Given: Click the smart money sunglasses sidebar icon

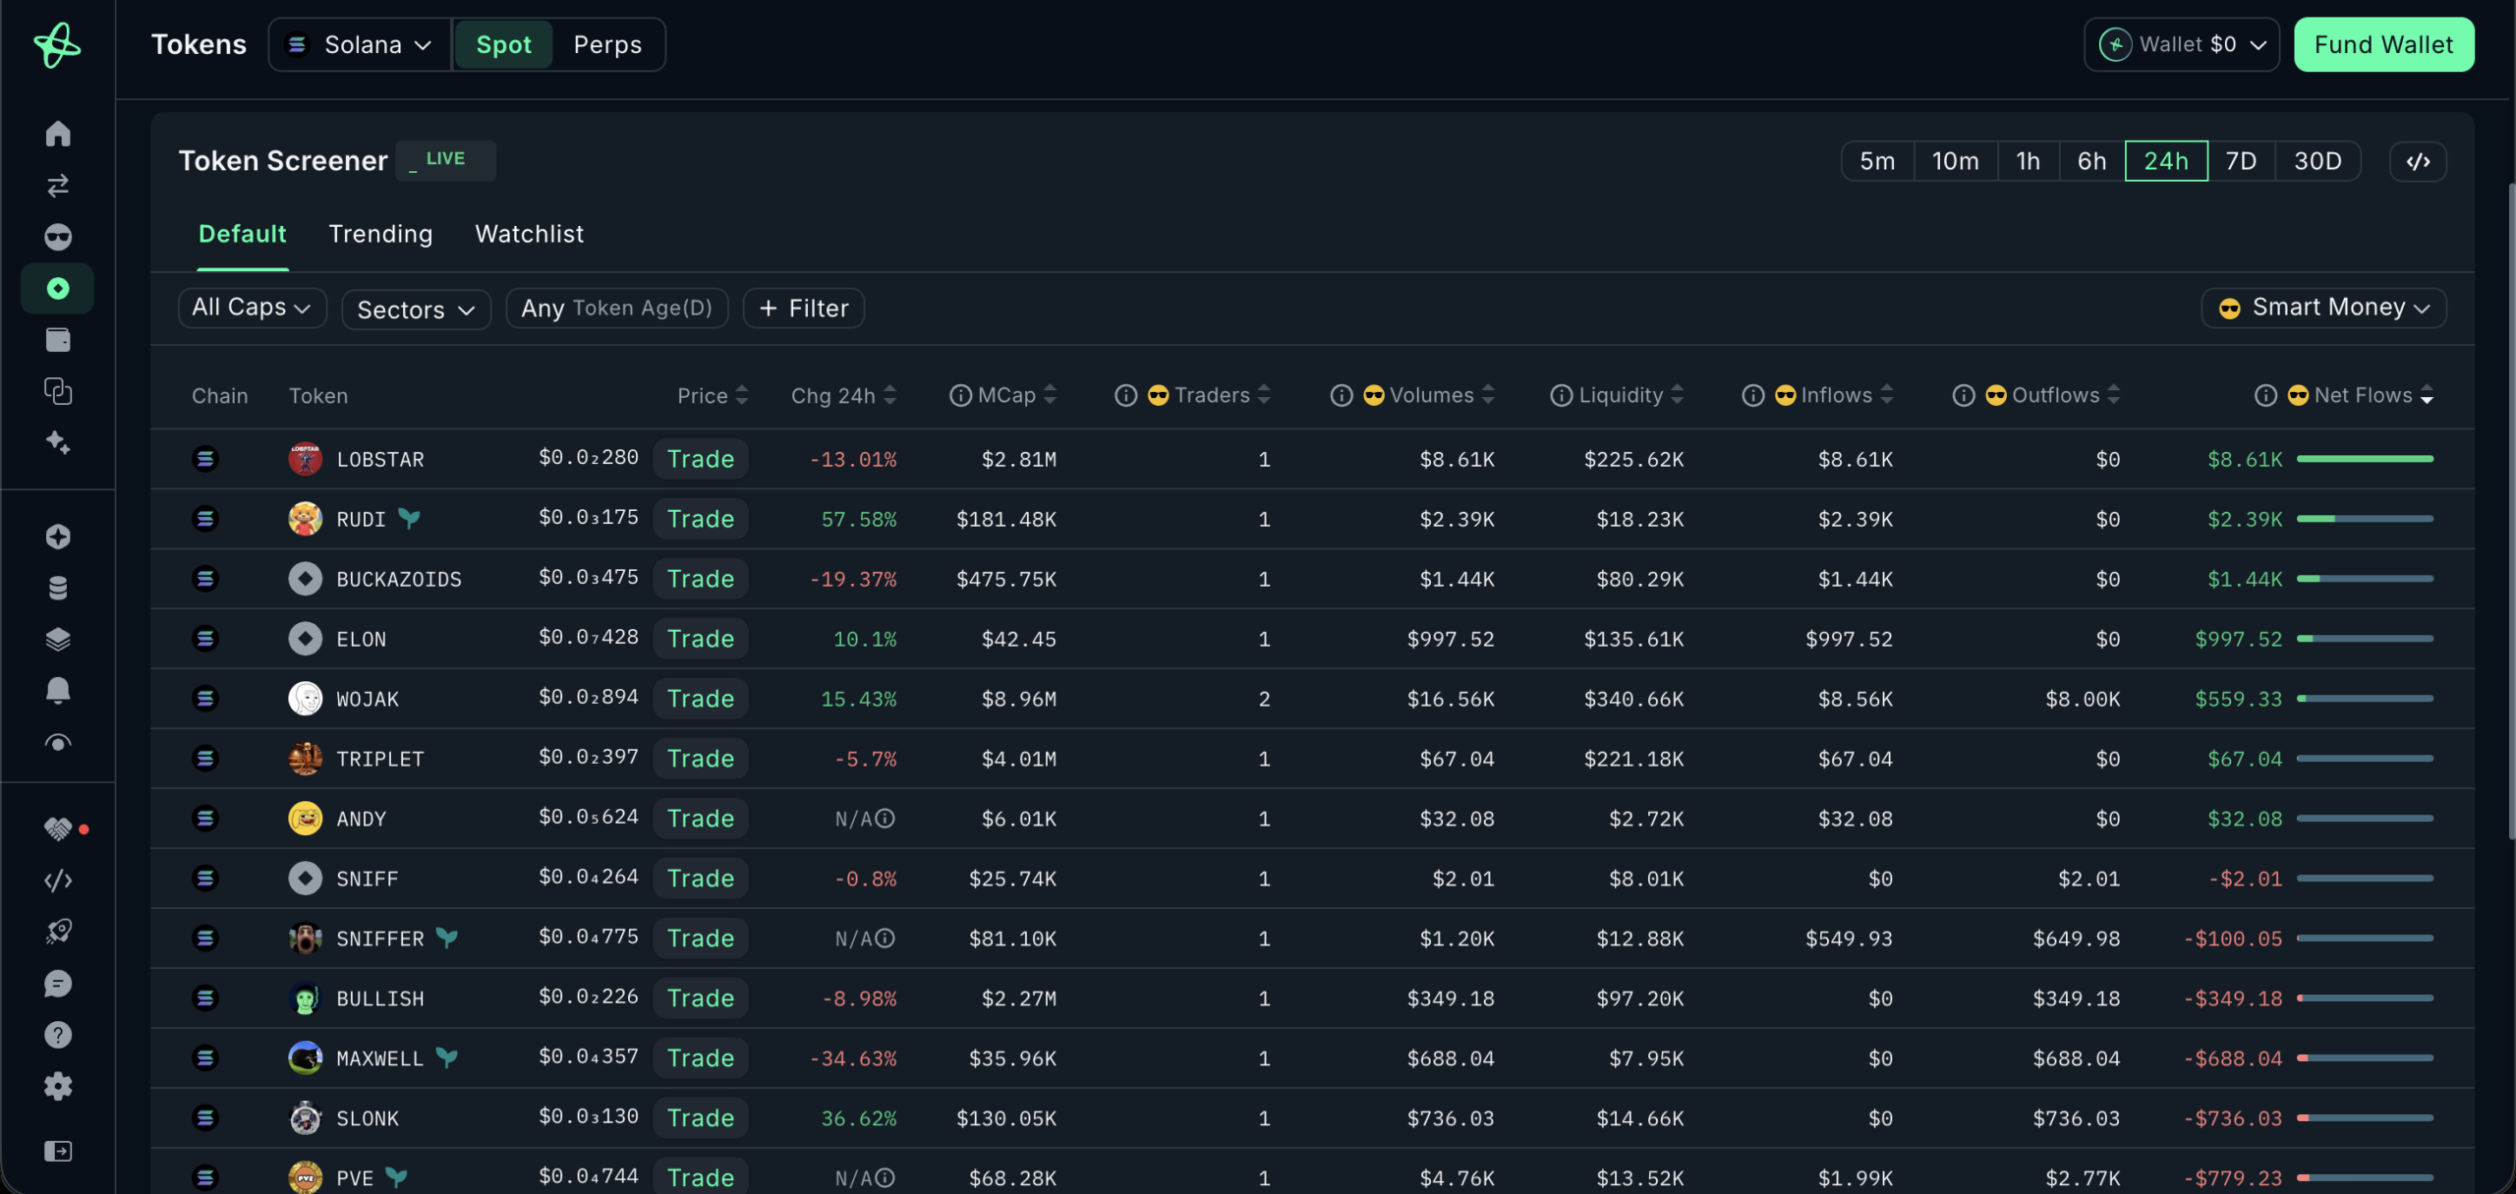Looking at the screenshot, I should tap(58, 237).
